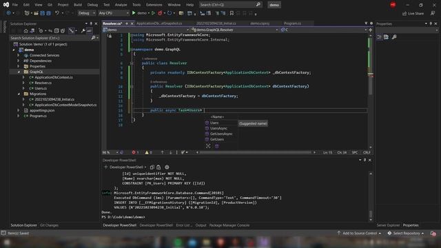Switch to the Program.cs editor tab

[292, 23]
